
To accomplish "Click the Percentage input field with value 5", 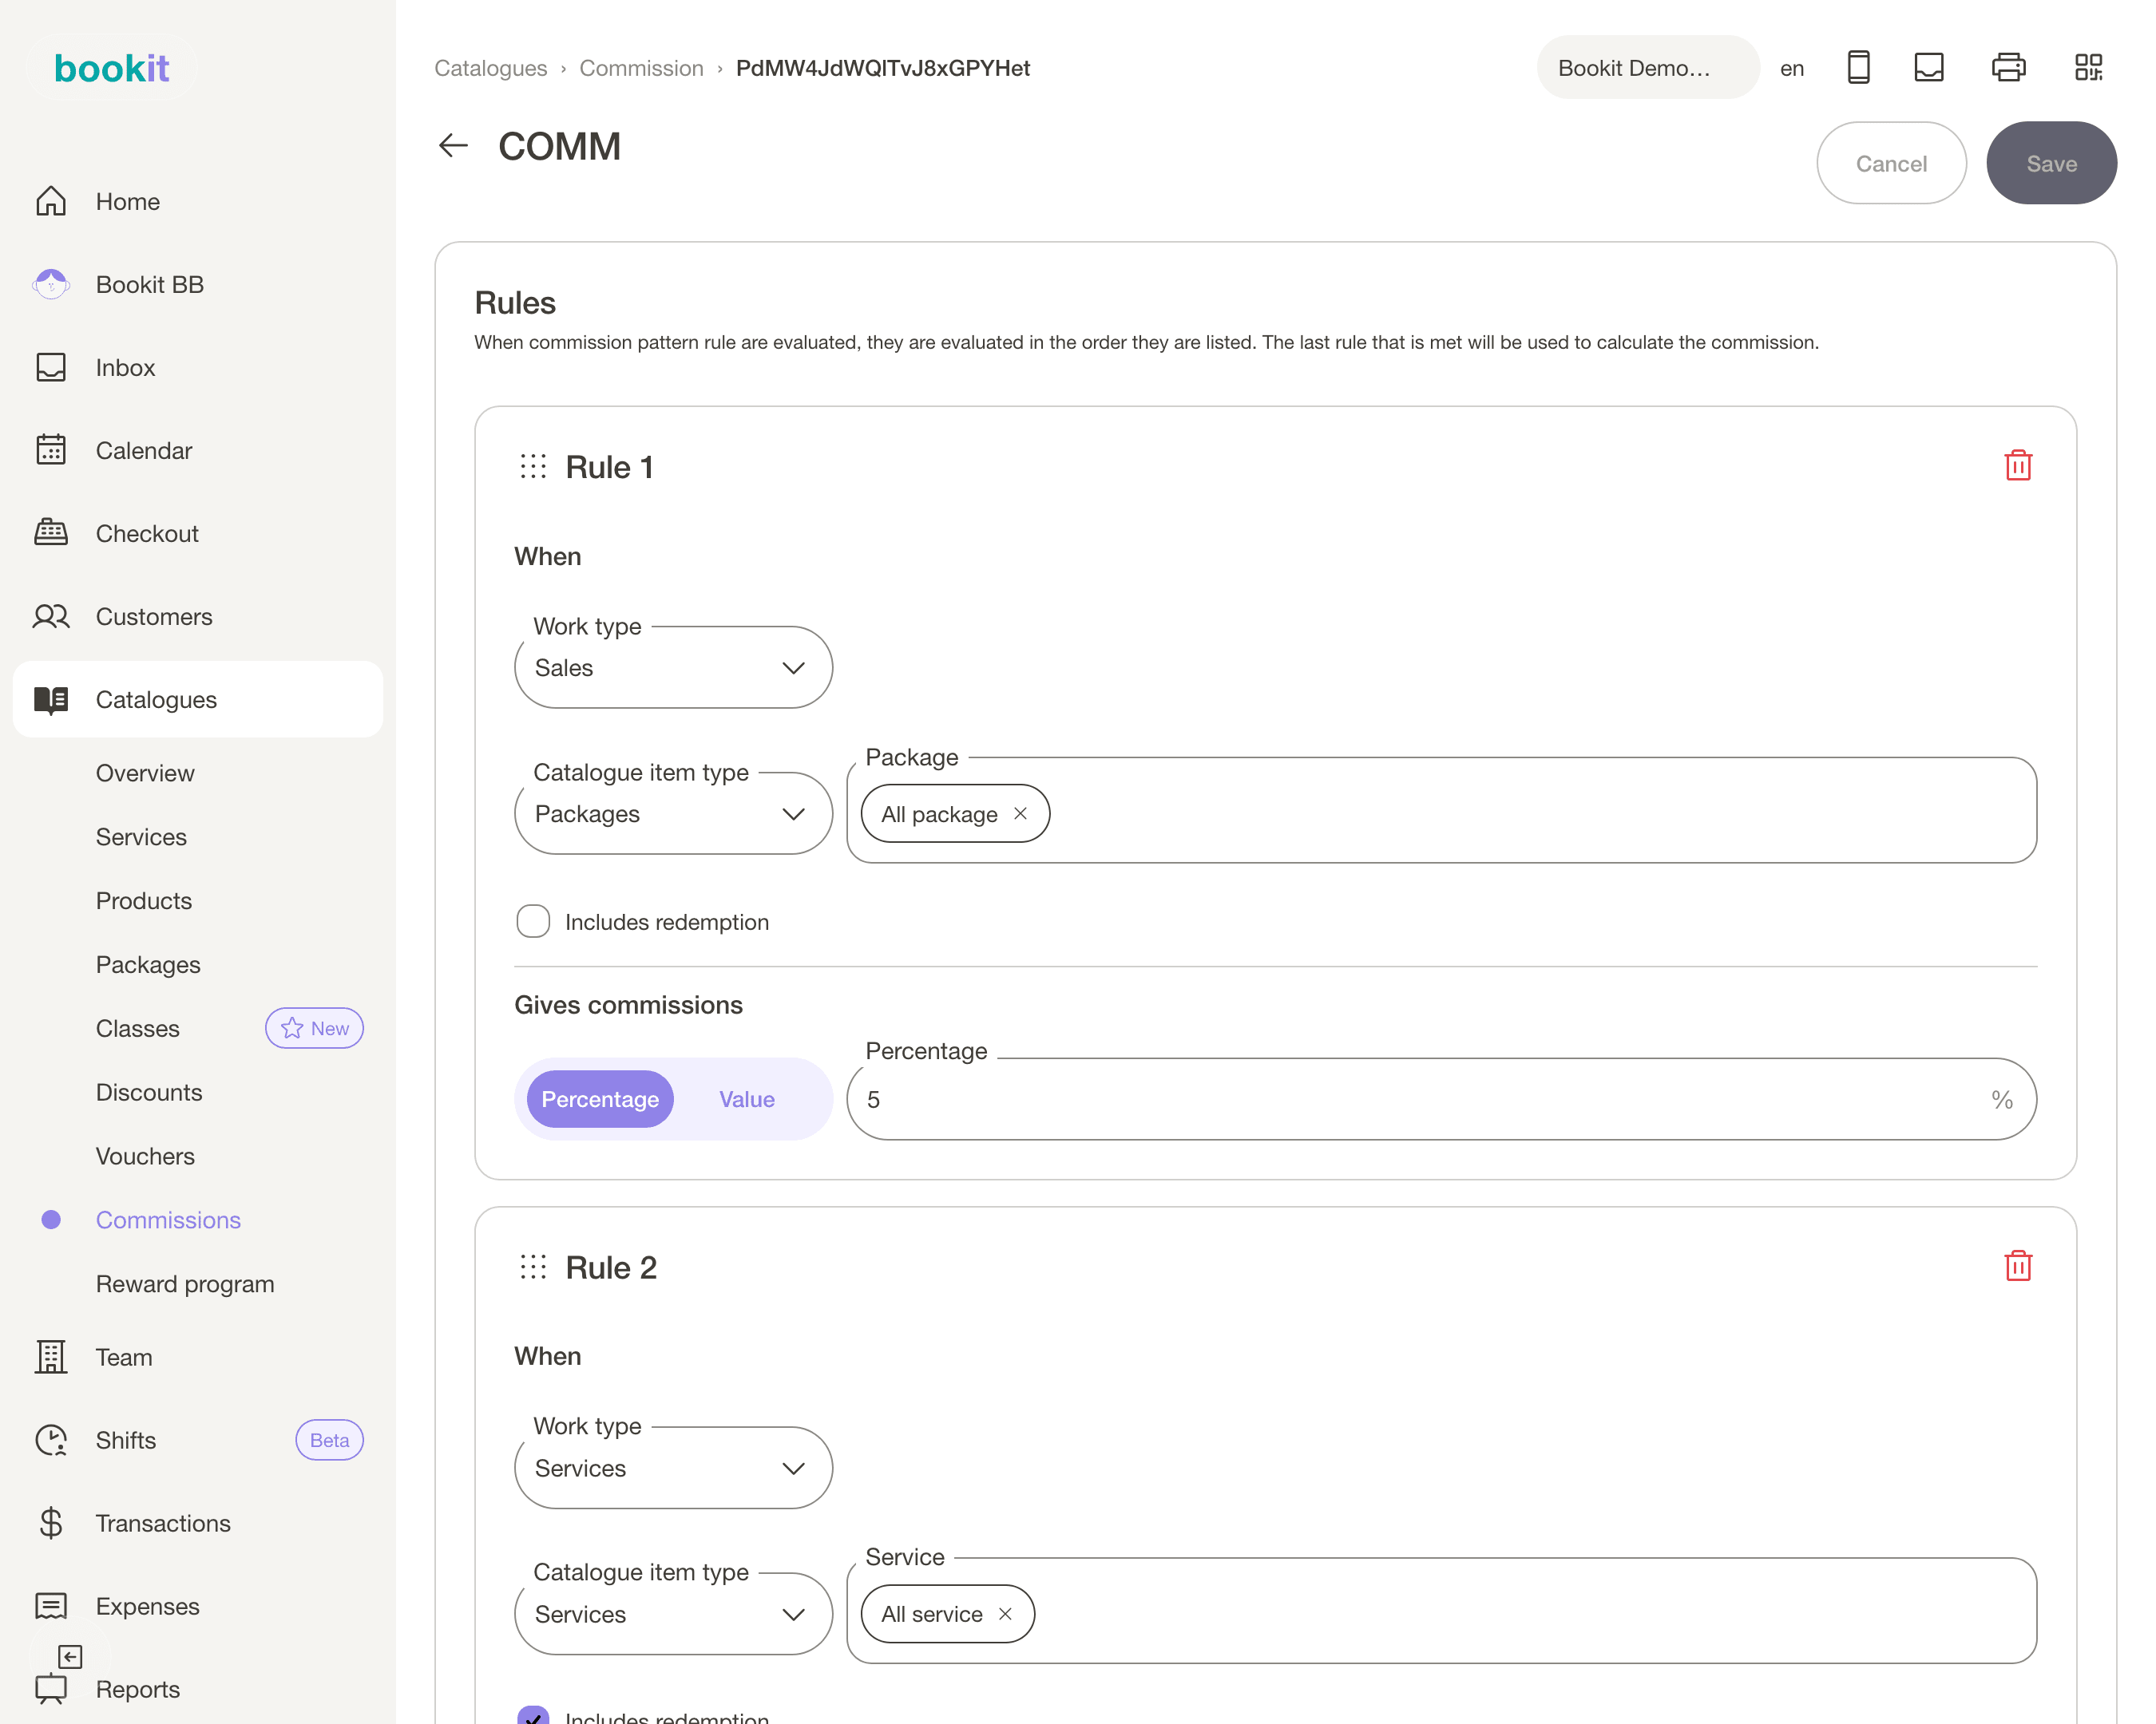I will click(x=1441, y=1099).
